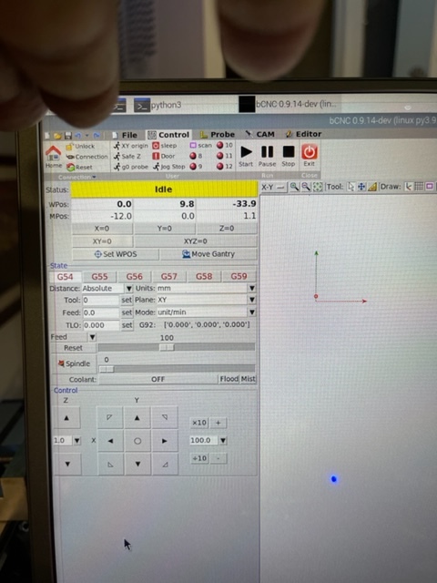The width and height of the screenshot is (437, 583).
Task: Click the red Exit power icon
Action: tap(310, 152)
